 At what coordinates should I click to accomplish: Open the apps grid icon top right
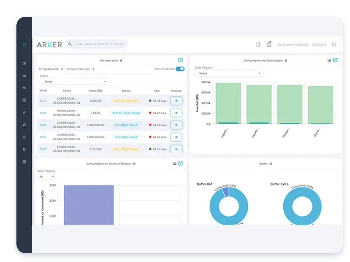[x=334, y=44]
